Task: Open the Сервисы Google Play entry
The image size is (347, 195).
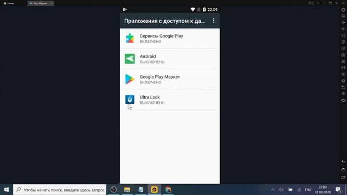Action: click(x=170, y=38)
